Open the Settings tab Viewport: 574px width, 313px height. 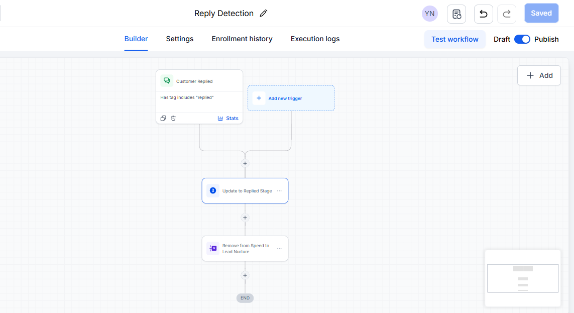point(180,39)
